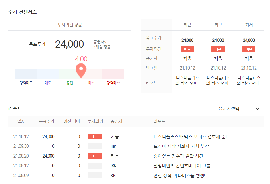Click the date 21.08.09 in report list
The image size is (270, 184).
coord(21,175)
